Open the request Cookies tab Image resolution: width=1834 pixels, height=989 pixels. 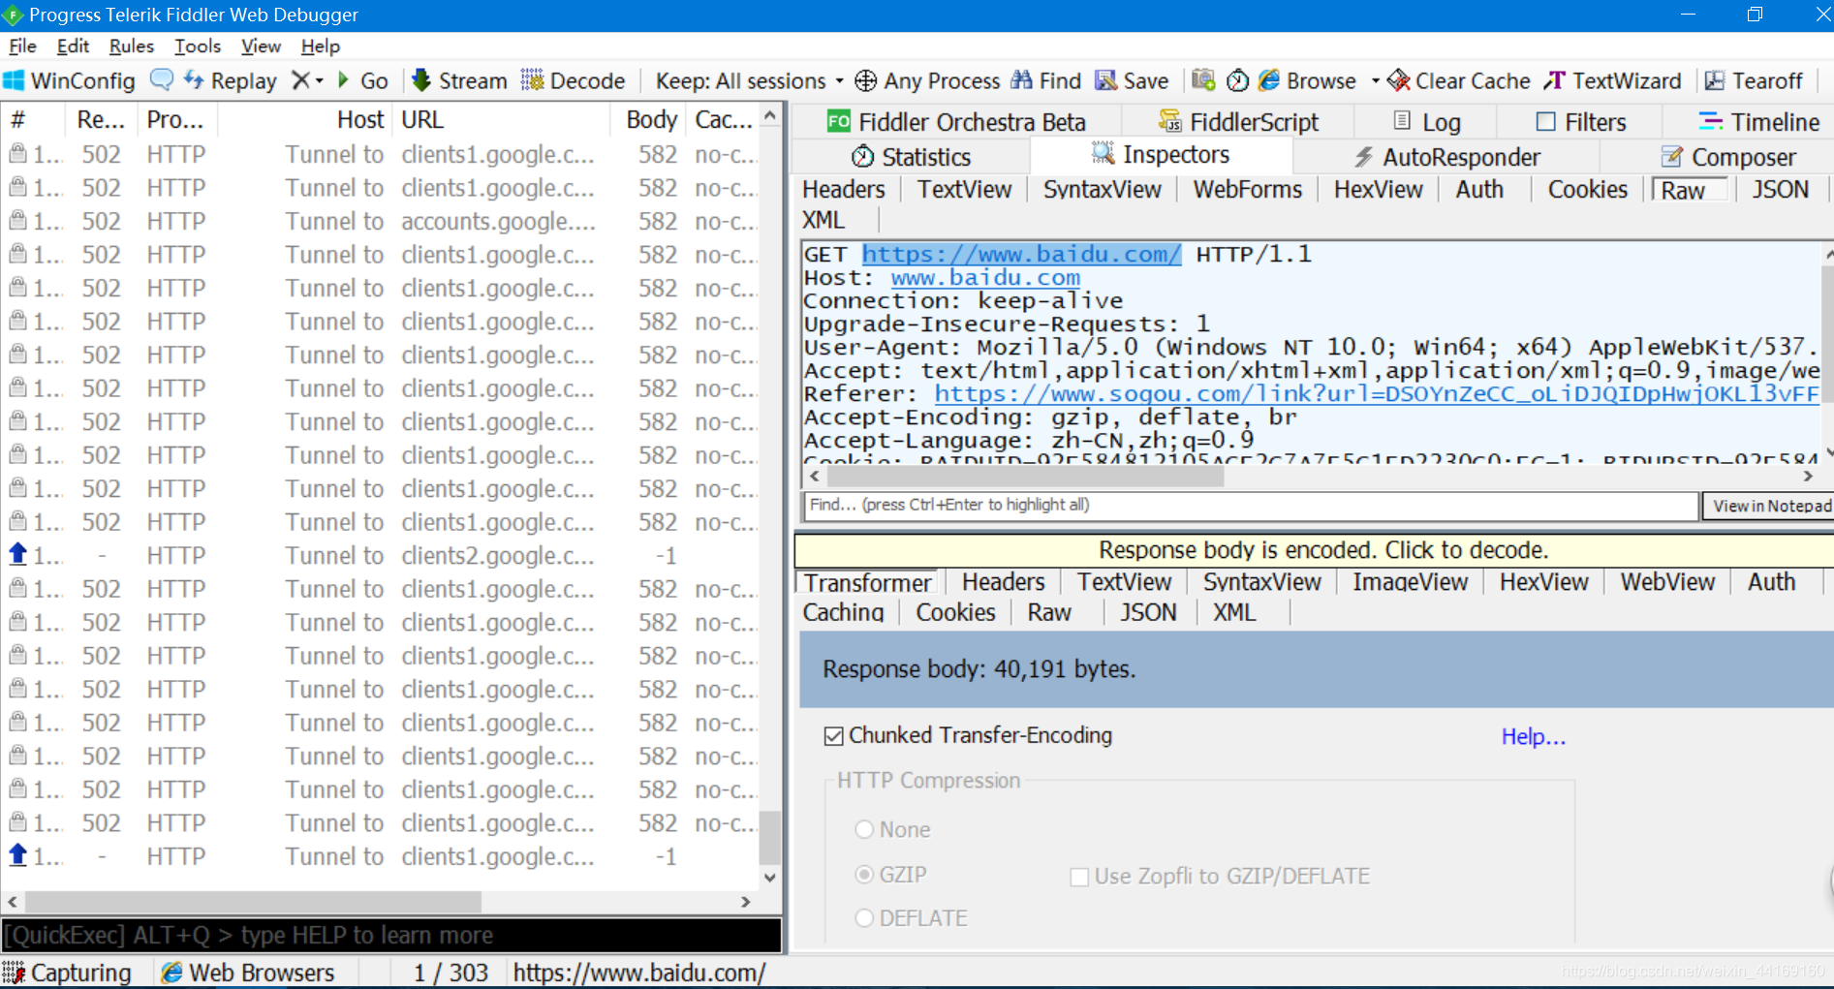coord(1587,190)
